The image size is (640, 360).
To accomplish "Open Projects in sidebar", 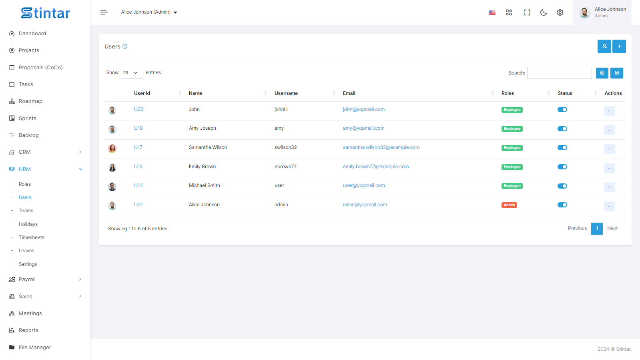I will click(29, 50).
